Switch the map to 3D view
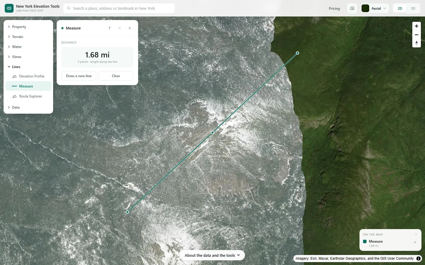Screen dimensions: 425x265 [x=413, y=8]
